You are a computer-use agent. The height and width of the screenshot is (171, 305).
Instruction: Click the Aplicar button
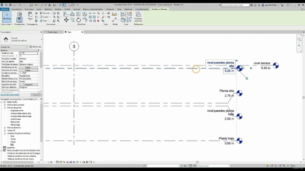click(x=36, y=95)
